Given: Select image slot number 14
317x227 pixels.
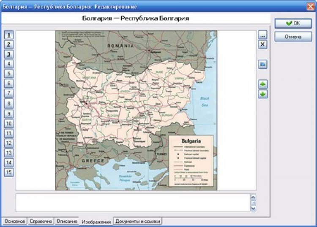Looking at the screenshot, I should pyautogui.click(x=9, y=162).
